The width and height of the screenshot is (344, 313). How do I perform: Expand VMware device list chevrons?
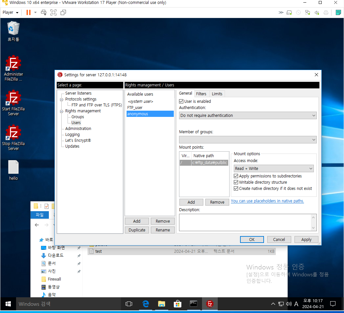coord(281,12)
